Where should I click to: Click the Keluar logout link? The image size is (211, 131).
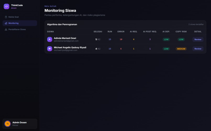[x=15, y=125]
